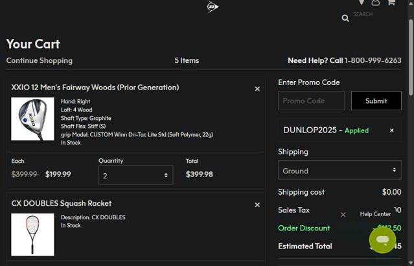Viewport: 414px width, 266px height.
Task: Click the Order Discount label
Action: 304,228
